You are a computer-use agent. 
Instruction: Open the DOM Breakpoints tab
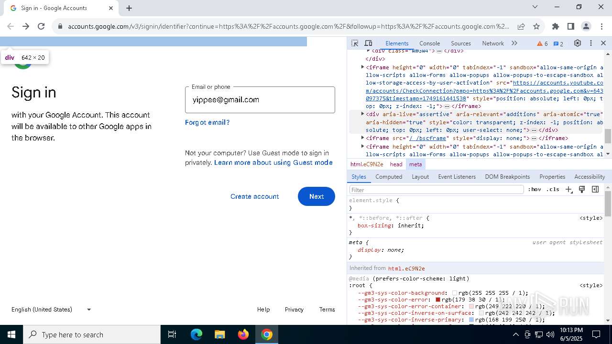tap(507, 177)
